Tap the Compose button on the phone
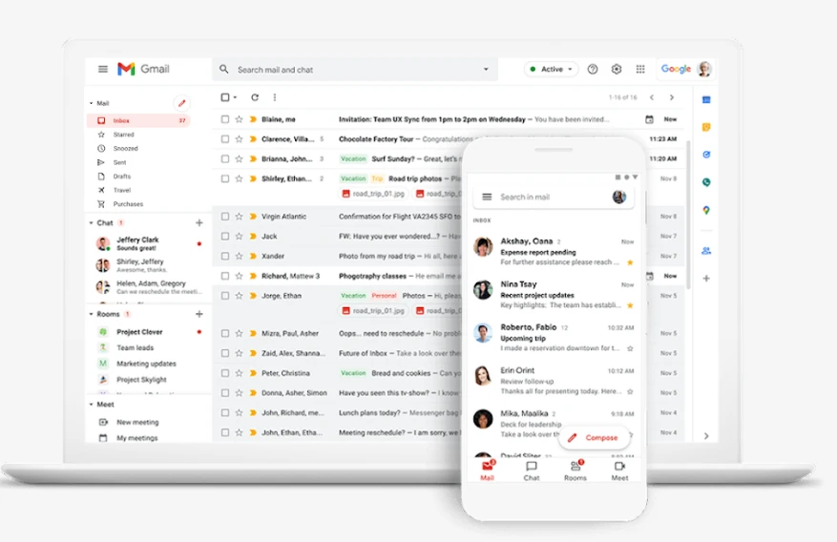Image resolution: width=837 pixels, height=542 pixels. click(x=594, y=437)
